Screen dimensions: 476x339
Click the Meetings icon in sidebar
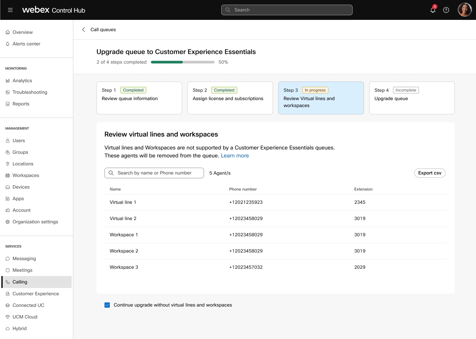pyautogui.click(x=8, y=270)
